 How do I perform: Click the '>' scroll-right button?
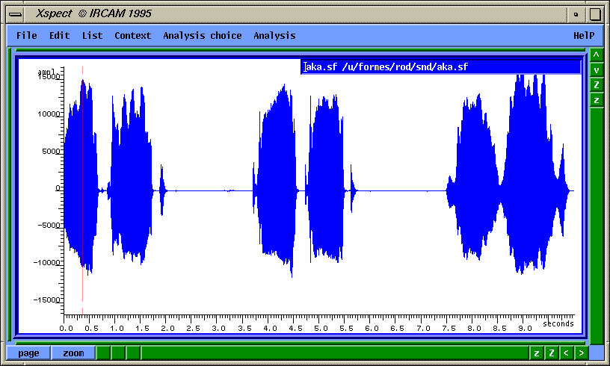tap(581, 353)
